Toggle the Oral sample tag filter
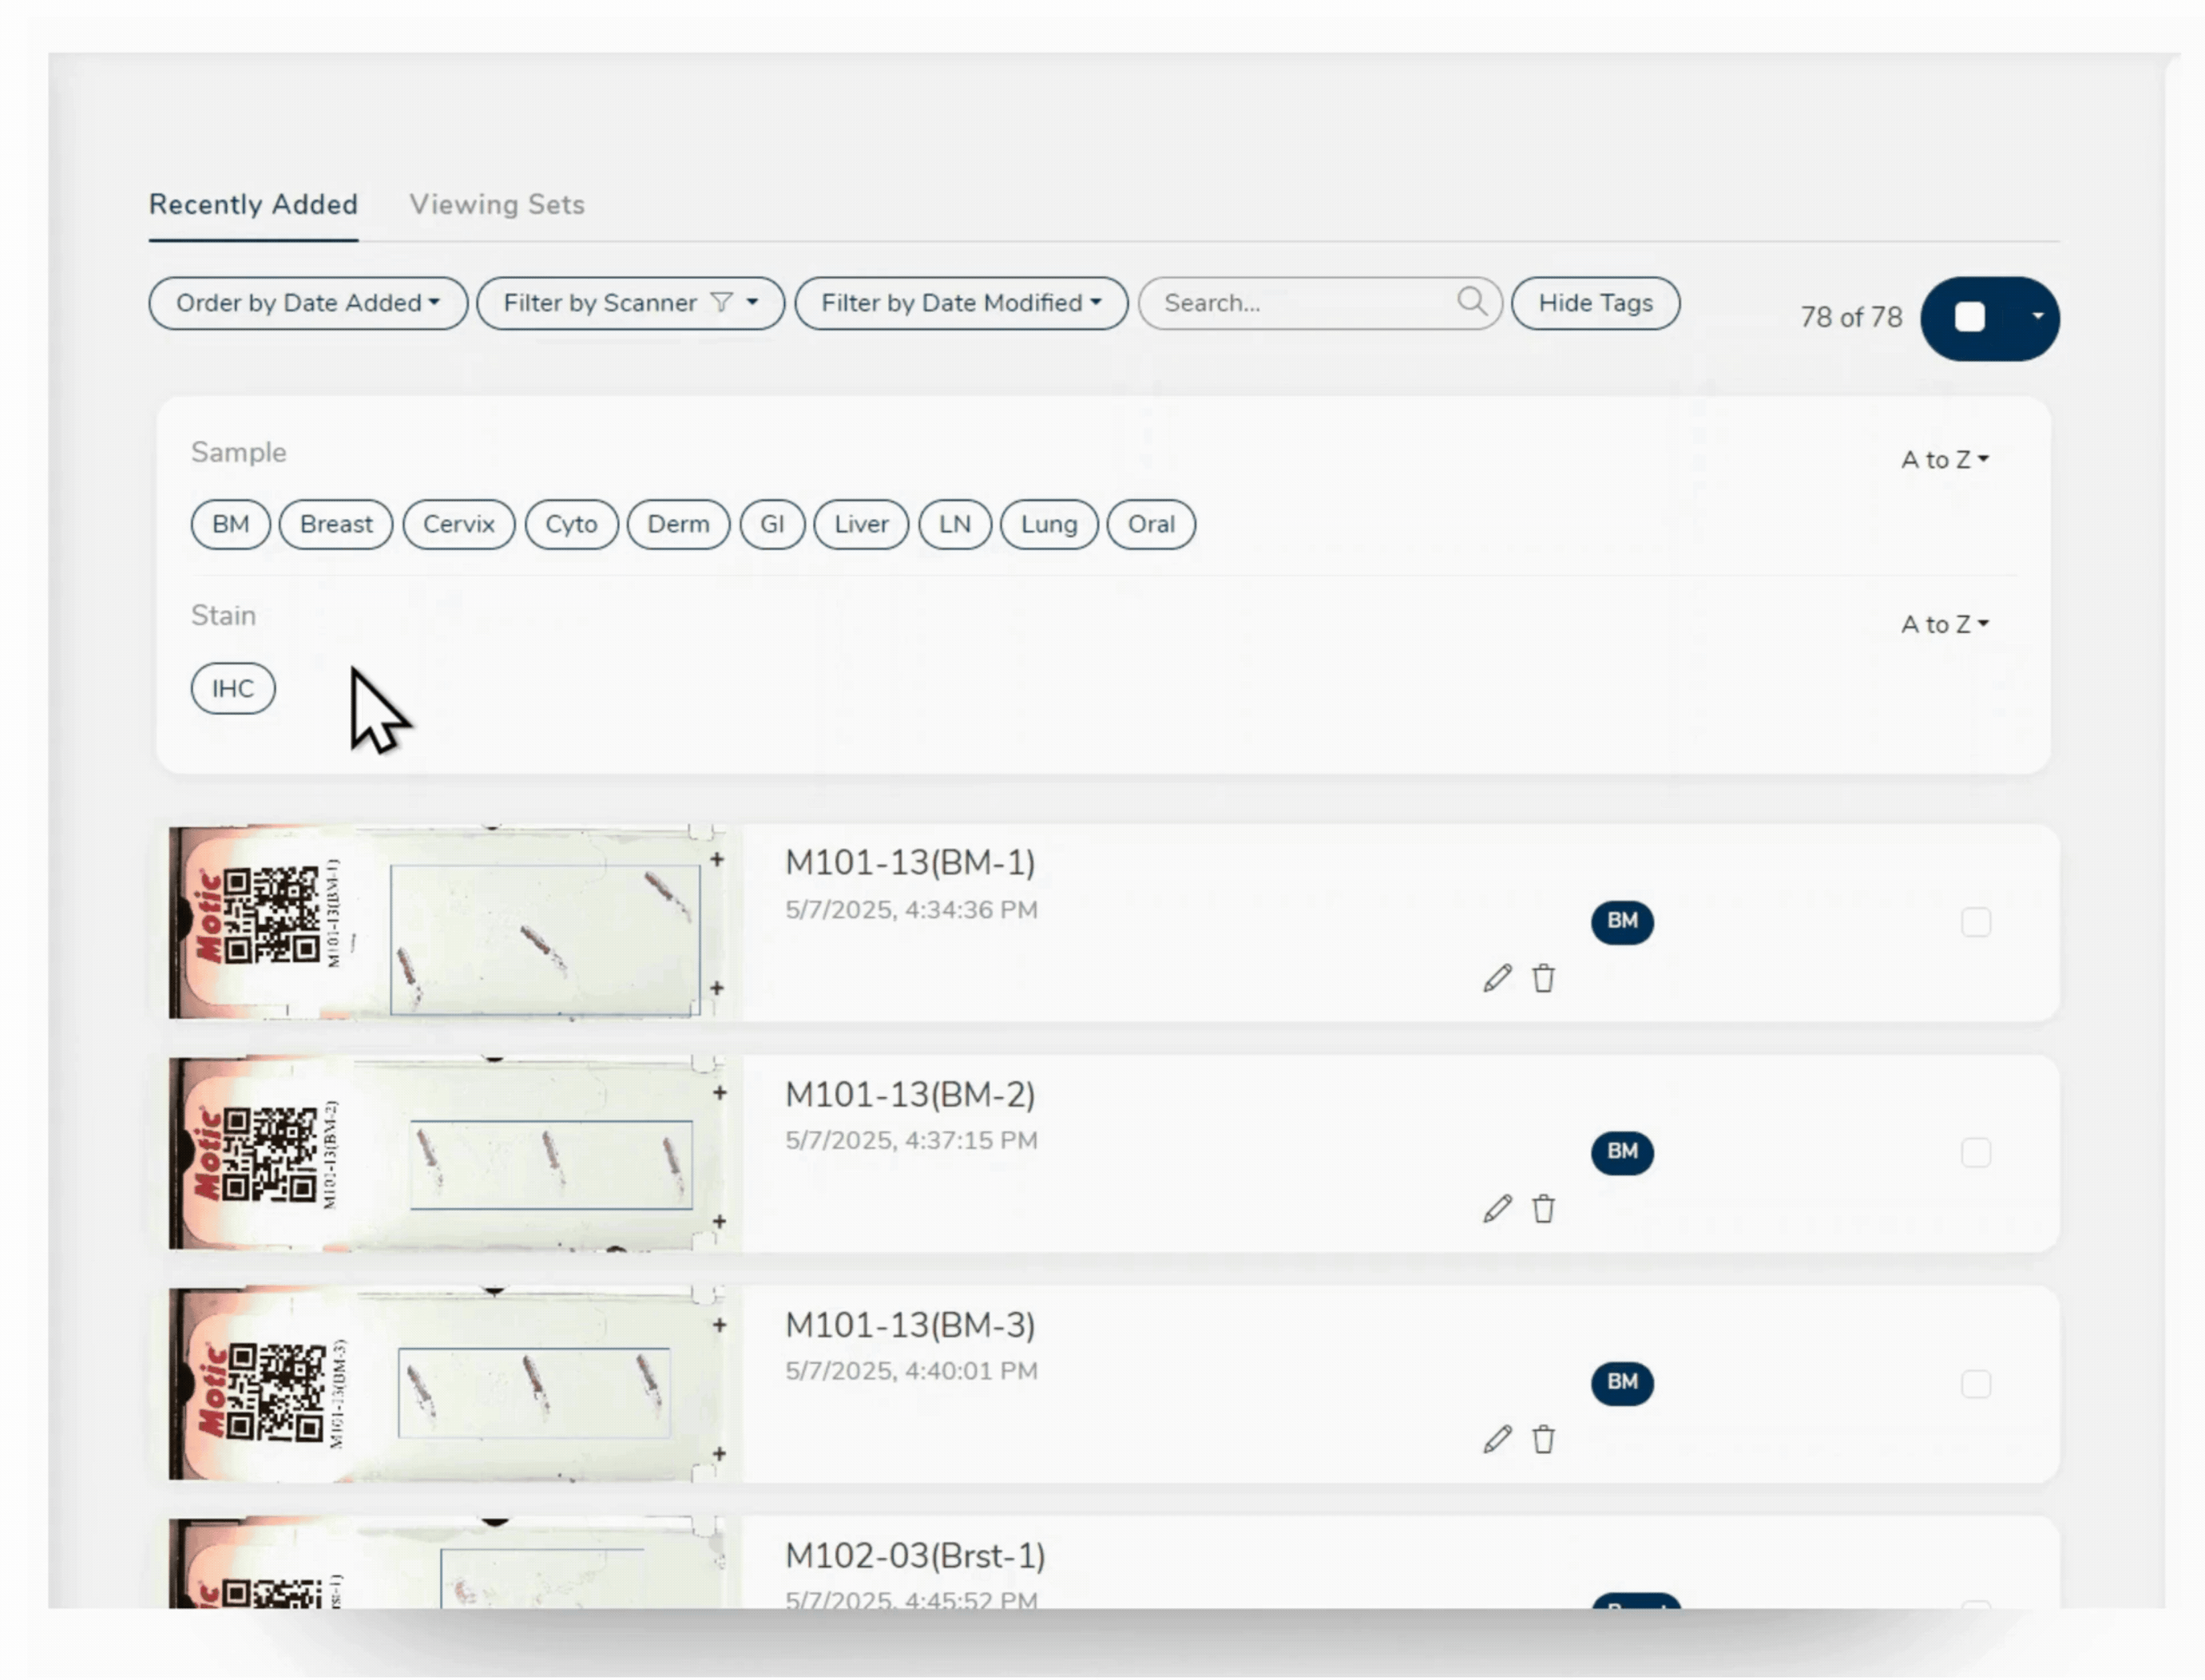Screen dimensions: 2205x1680 click(x=1151, y=524)
